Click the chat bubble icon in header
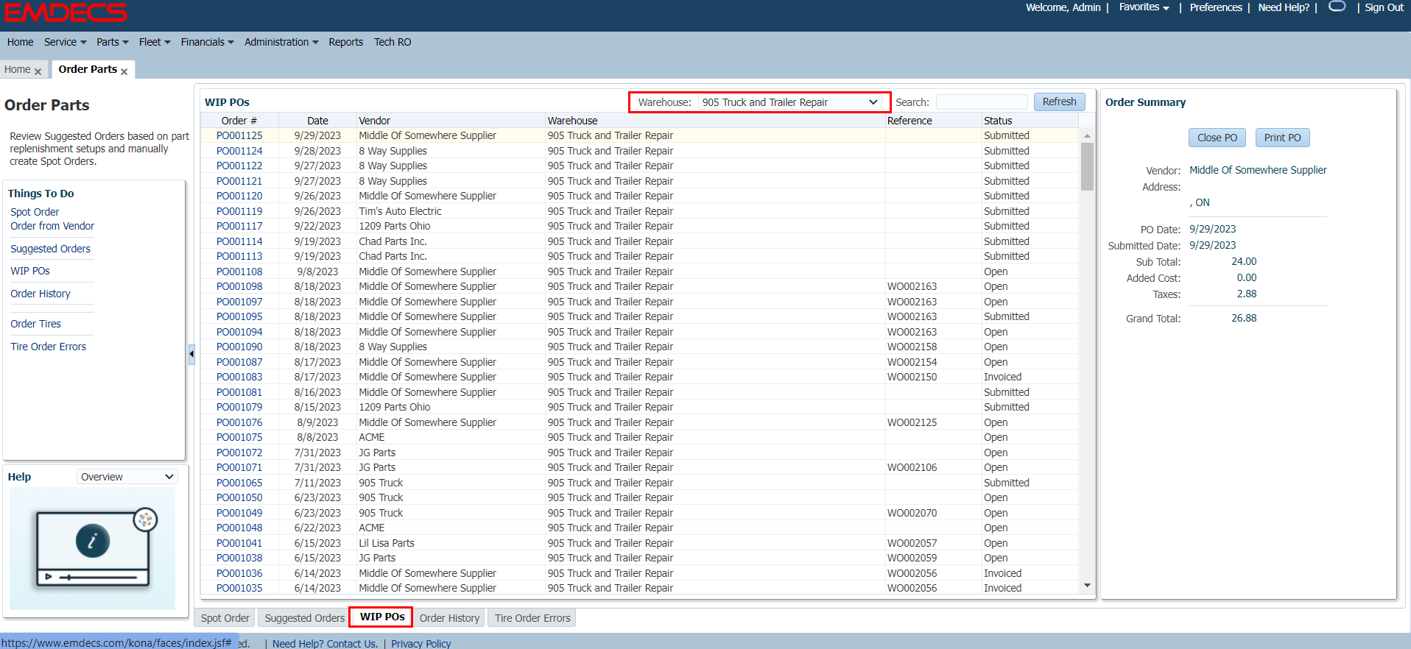Image resolution: width=1411 pixels, height=649 pixels. [x=1337, y=7]
